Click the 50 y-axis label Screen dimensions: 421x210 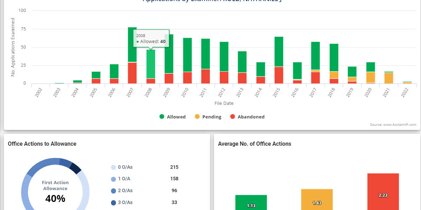24,47
